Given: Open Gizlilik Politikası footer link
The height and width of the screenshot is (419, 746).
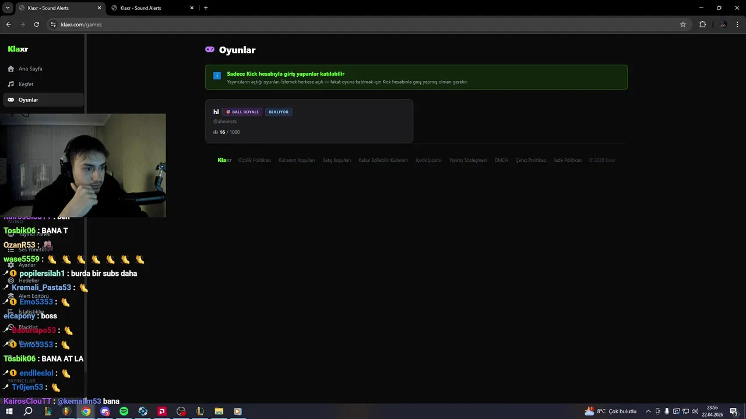Looking at the screenshot, I should (254, 160).
